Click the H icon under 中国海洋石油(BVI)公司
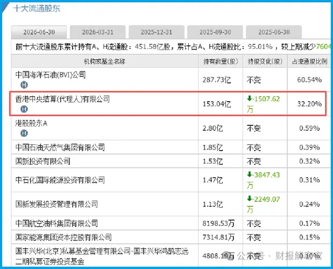This screenshot has width=333, height=269. (24, 85)
